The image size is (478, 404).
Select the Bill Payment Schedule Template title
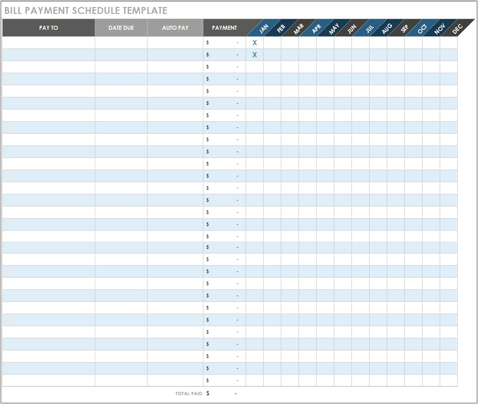pos(86,10)
